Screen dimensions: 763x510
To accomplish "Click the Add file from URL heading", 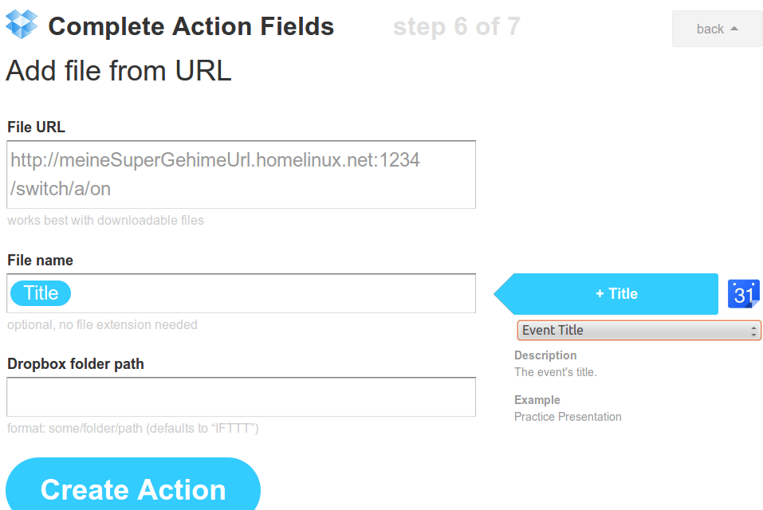I will coord(119,71).
